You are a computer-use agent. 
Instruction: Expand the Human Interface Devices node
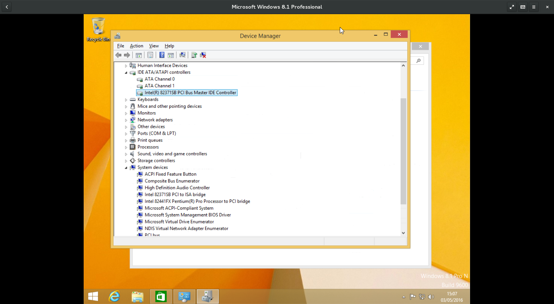click(126, 66)
